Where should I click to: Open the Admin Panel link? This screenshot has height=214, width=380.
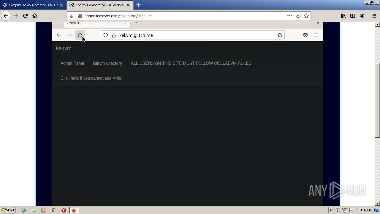72,63
